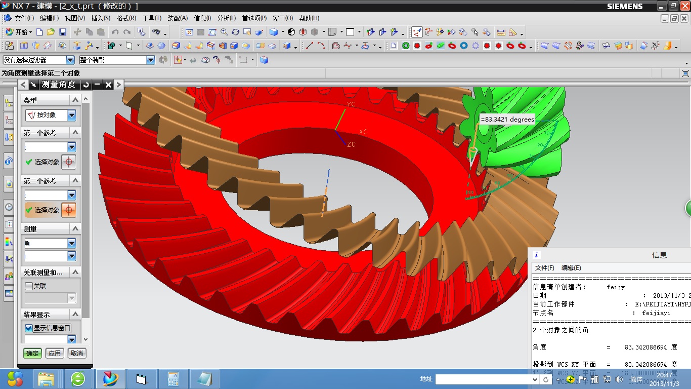Image resolution: width=691 pixels, height=389 pixels.
Task: Click first reference select object crosshair icon
Action: coord(69,162)
